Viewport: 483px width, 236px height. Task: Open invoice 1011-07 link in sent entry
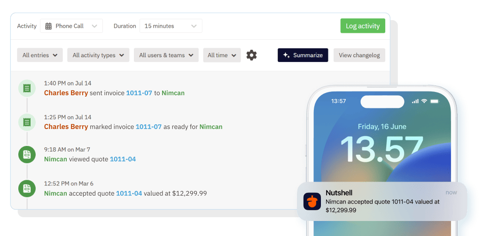coord(139,93)
